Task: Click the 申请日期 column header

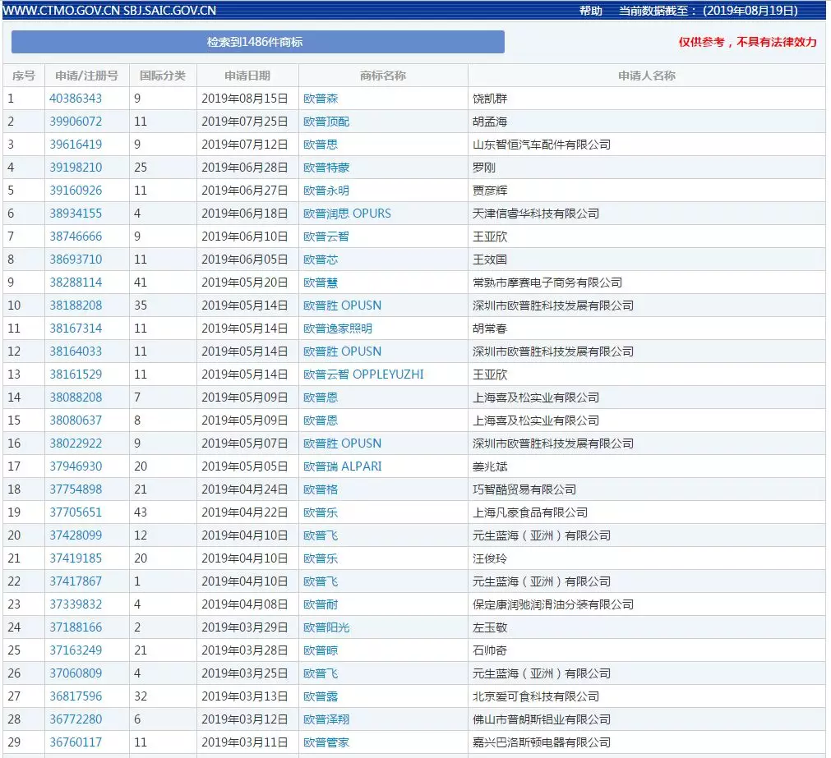Action: [247, 76]
